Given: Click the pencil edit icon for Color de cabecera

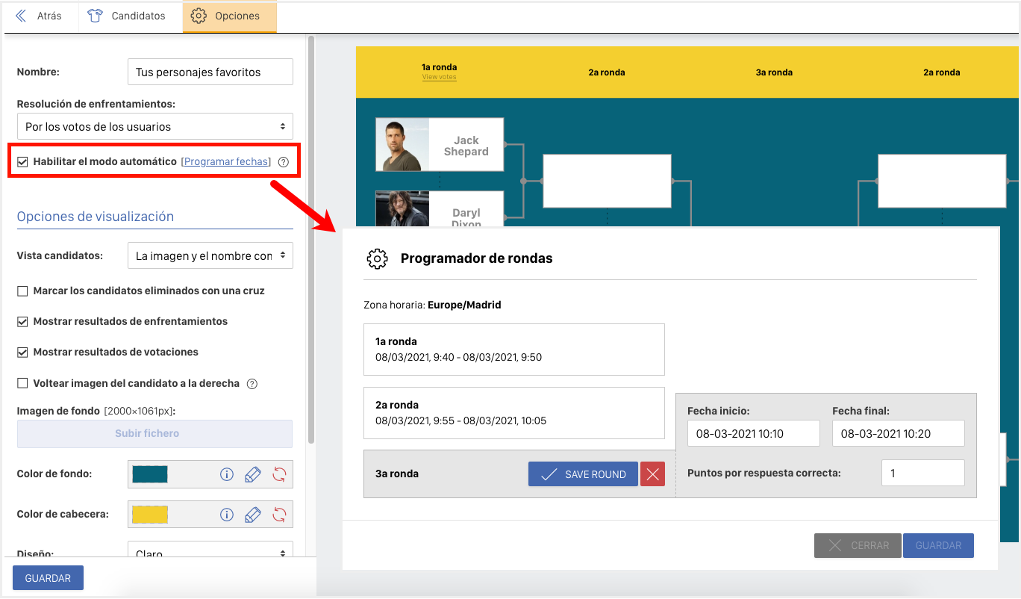Looking at the screenshot, I should coord(253,514).
